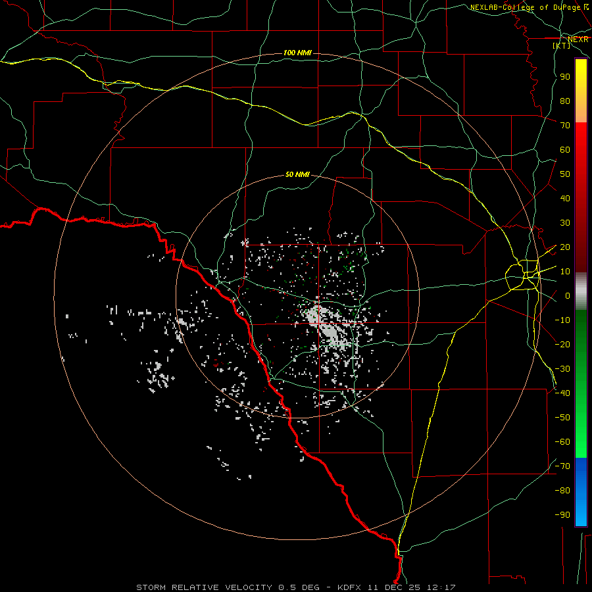This screenshot has width=592, height=592.
Task: Click the -80 scale value
Action: pyautogui.click(x=562, y=491)
